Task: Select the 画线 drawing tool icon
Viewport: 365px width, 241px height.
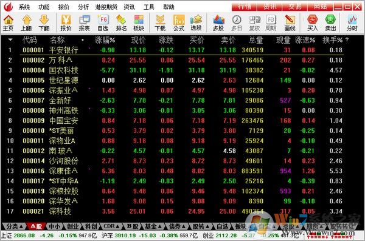Action: point(290,23)
